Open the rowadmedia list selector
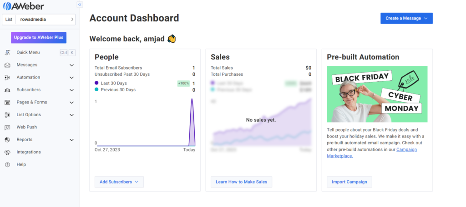This screenshot has height=207, width=466. tap(39, 20)
